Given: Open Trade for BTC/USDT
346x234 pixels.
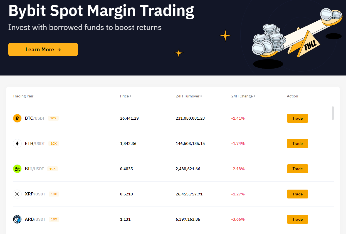Looking at the screenshot, I should click(x=297, y=118).
